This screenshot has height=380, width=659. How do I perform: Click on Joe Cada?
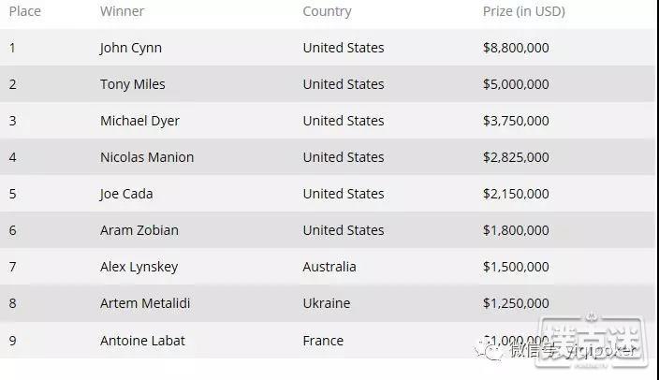(126, 194)
